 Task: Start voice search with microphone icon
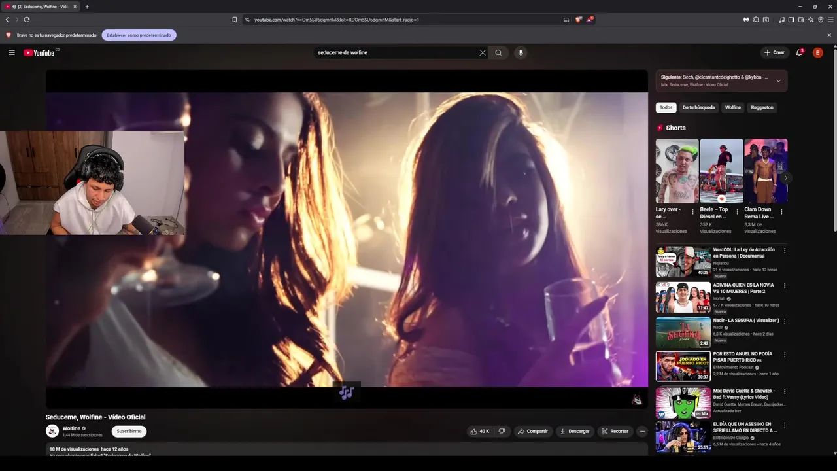click(x=521, y=52)
